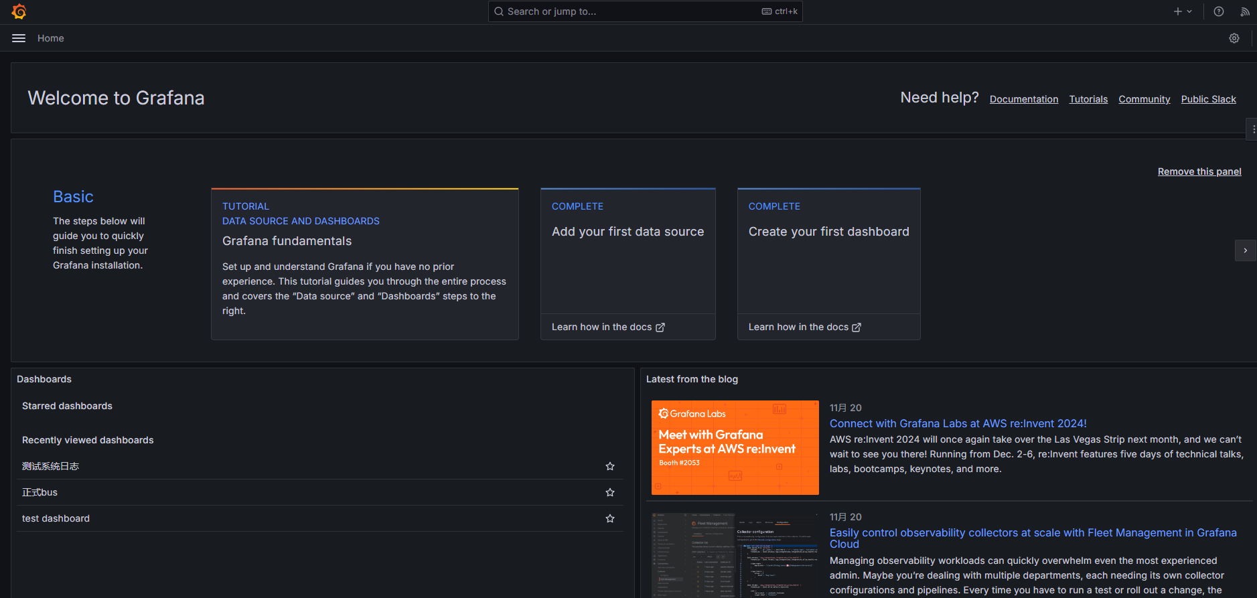Screen dimensions: 1257x598
Task: Click Remove this panel
Action: pos(1199,171)
